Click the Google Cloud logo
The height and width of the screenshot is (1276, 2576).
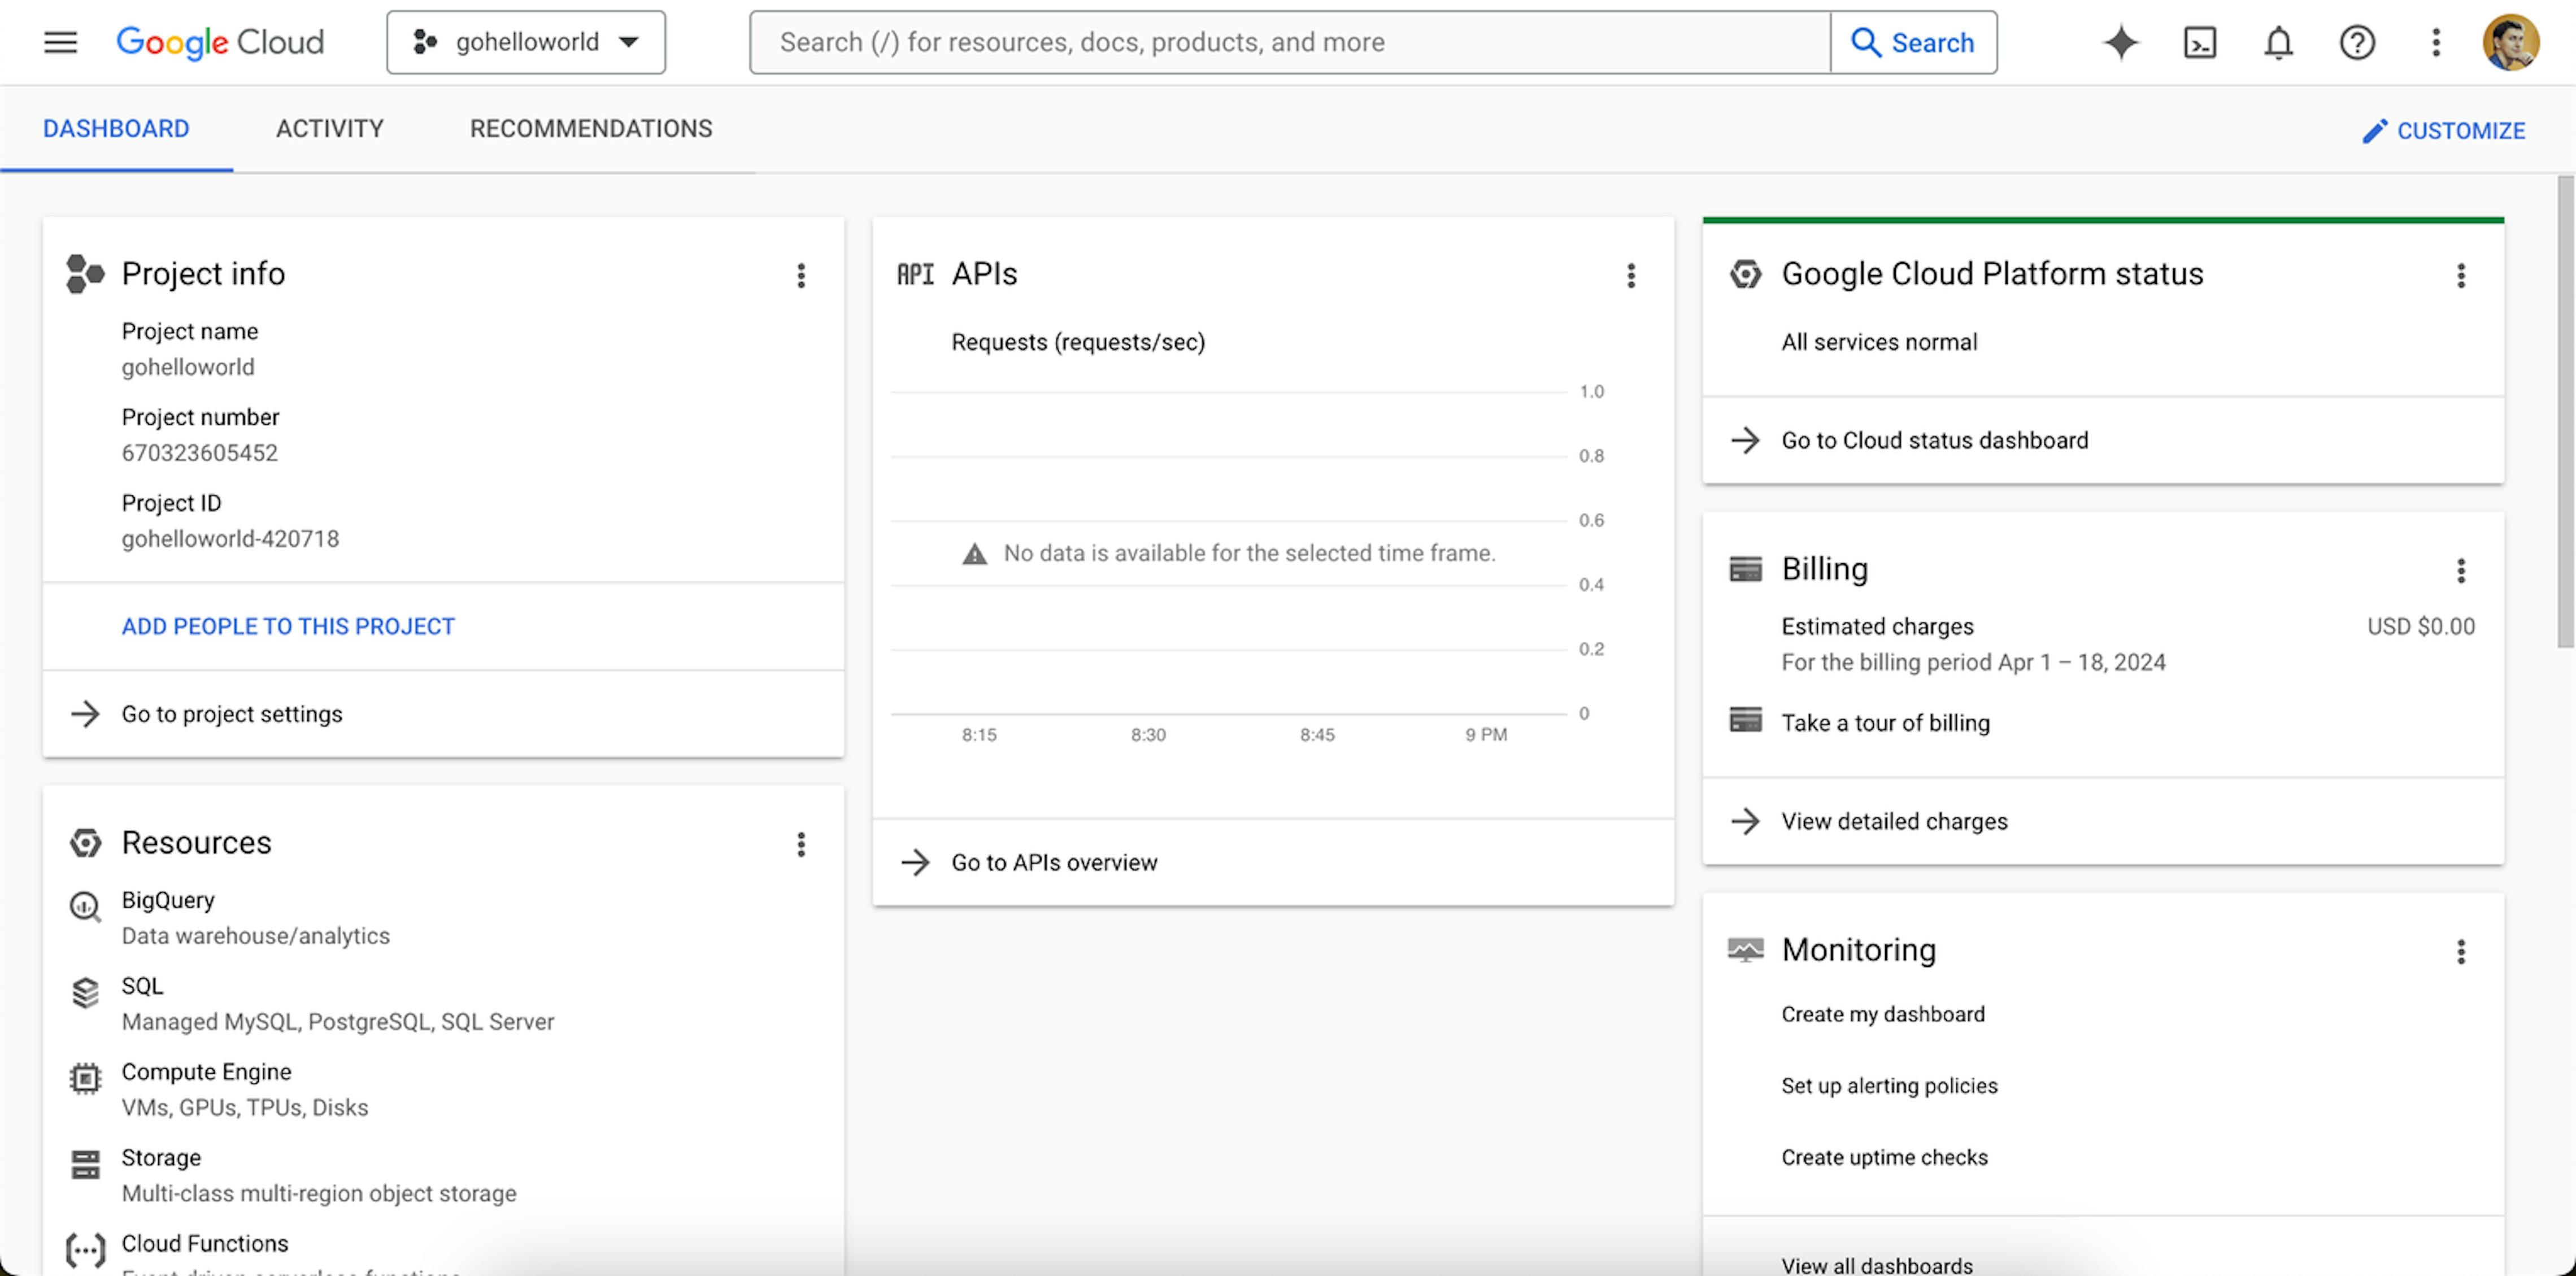pyautogui.click(x=220, y=42)
